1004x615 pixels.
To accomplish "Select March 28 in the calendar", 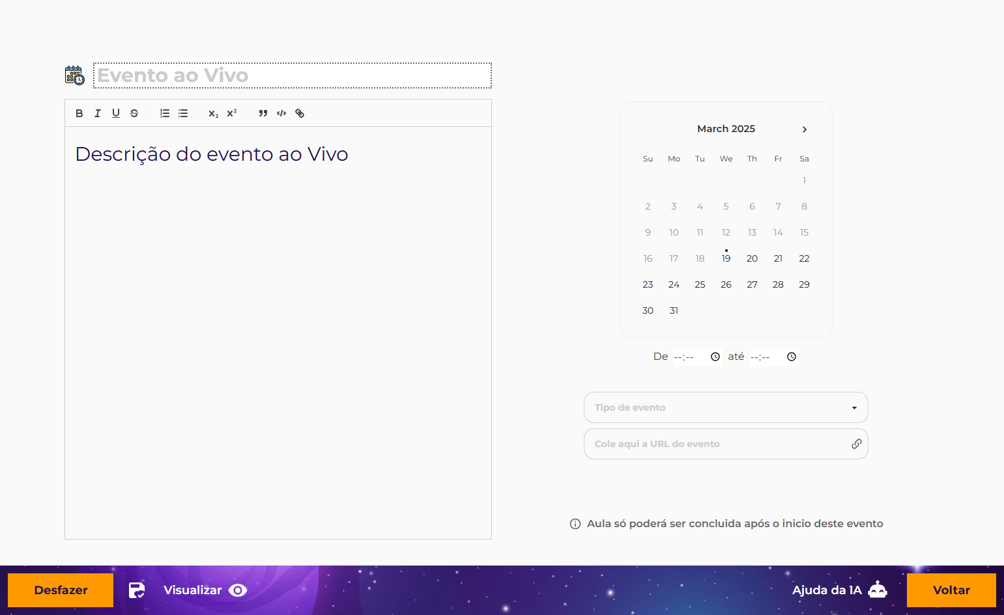I will (778, 284).
